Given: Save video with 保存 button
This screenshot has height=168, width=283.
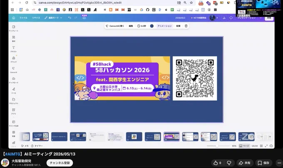Looking at the screenshot, I should (x=263, y=163).
